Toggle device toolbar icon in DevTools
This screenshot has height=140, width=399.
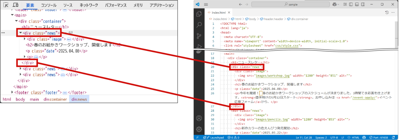point(16,5)
